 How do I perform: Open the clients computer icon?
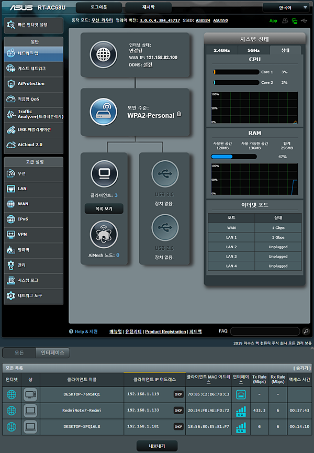(104, 174)
